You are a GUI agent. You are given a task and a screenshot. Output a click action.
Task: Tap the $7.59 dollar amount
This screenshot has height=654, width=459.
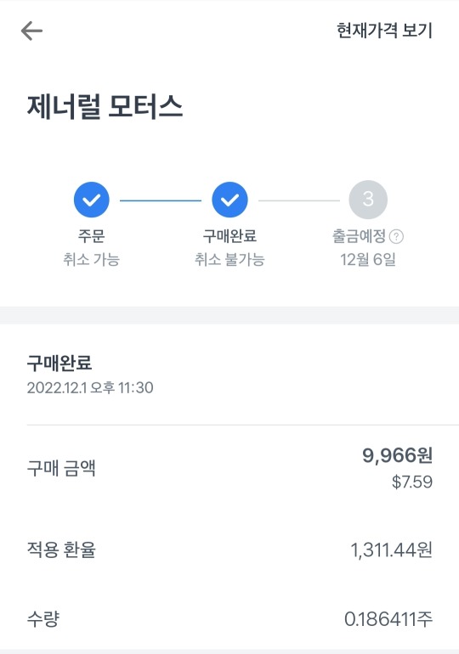(x=412, y=482)
